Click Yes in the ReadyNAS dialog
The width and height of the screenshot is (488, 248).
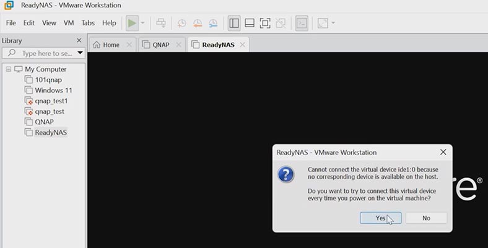point(381,218)
